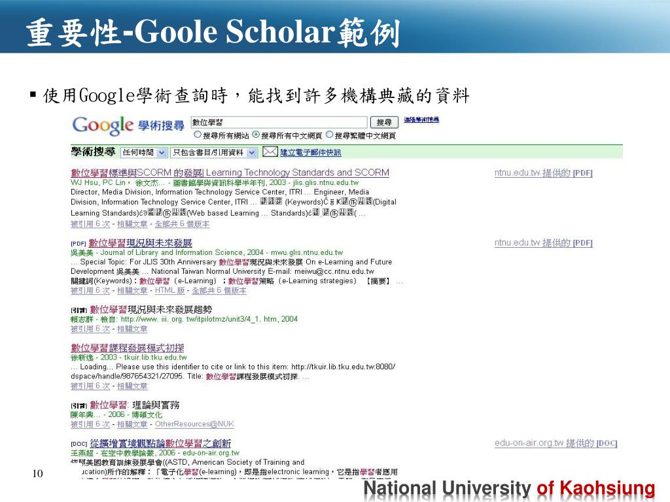Click 全部共 6 個版本 under 吳美美 result

[x=219, y=291]
